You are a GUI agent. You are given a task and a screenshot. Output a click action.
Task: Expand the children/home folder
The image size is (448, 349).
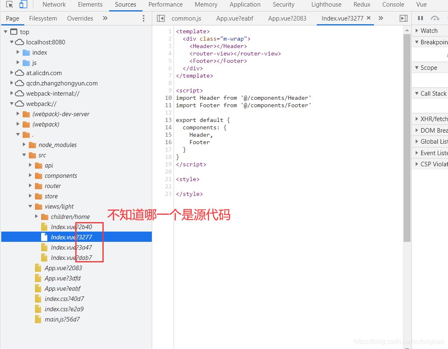tap(37, 216)
